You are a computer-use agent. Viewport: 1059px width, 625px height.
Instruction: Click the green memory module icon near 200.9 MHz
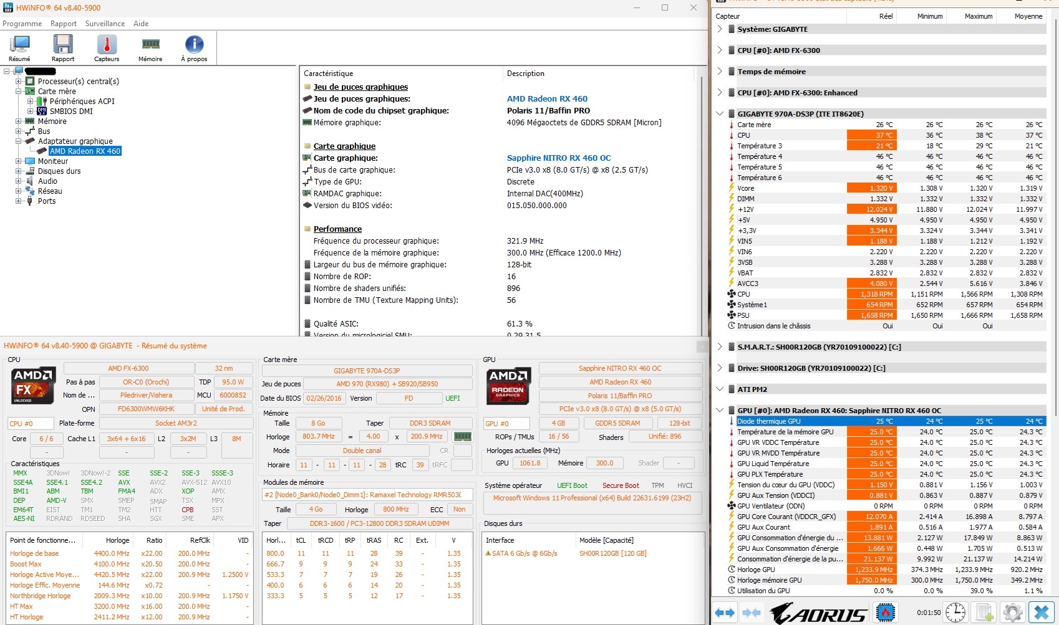(x=462, y=437)
